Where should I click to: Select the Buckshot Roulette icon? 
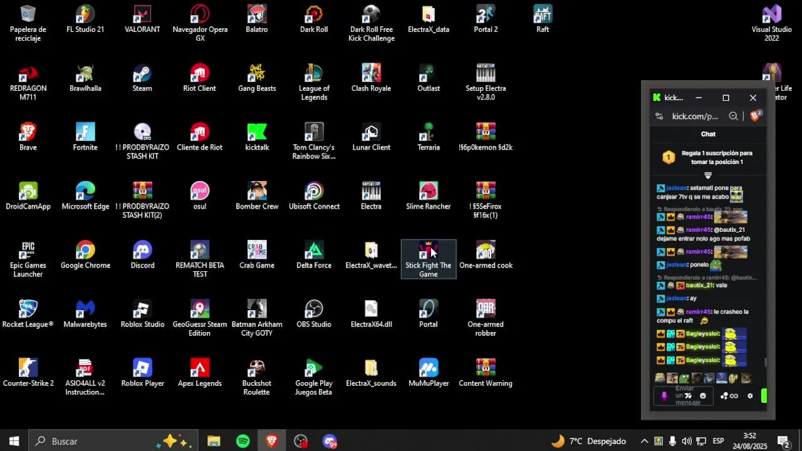[x=257, y=377]
